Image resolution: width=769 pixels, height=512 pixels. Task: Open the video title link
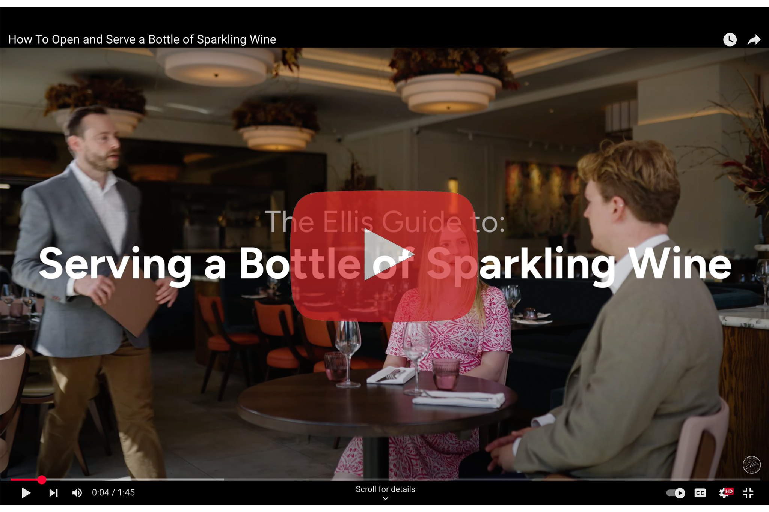(142, 39)
